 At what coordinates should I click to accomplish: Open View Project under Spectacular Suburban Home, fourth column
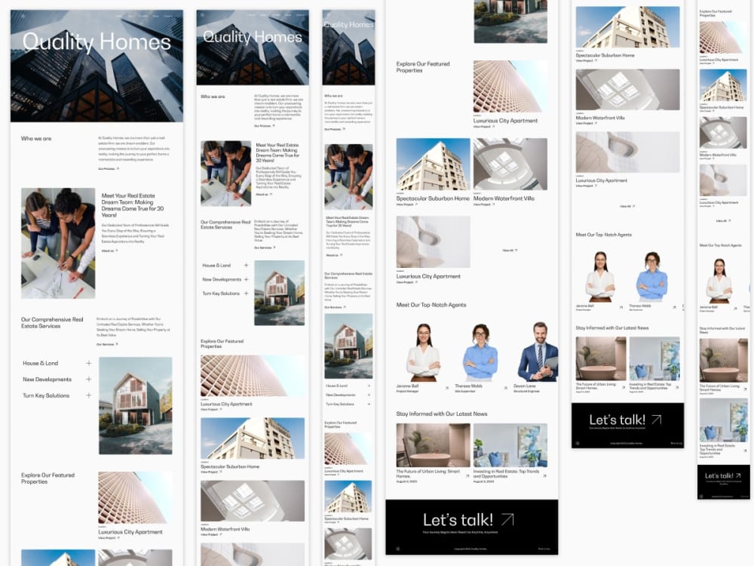click(x=406, y=204)
